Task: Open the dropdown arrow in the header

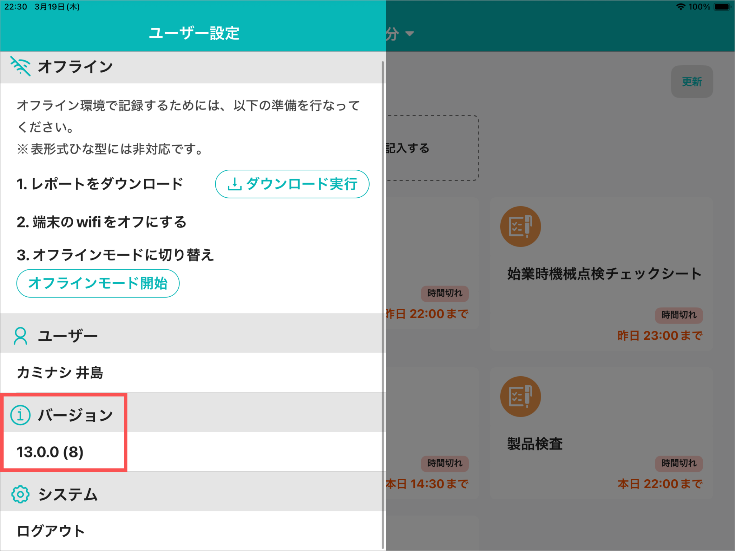Action: tap(409, 34)
